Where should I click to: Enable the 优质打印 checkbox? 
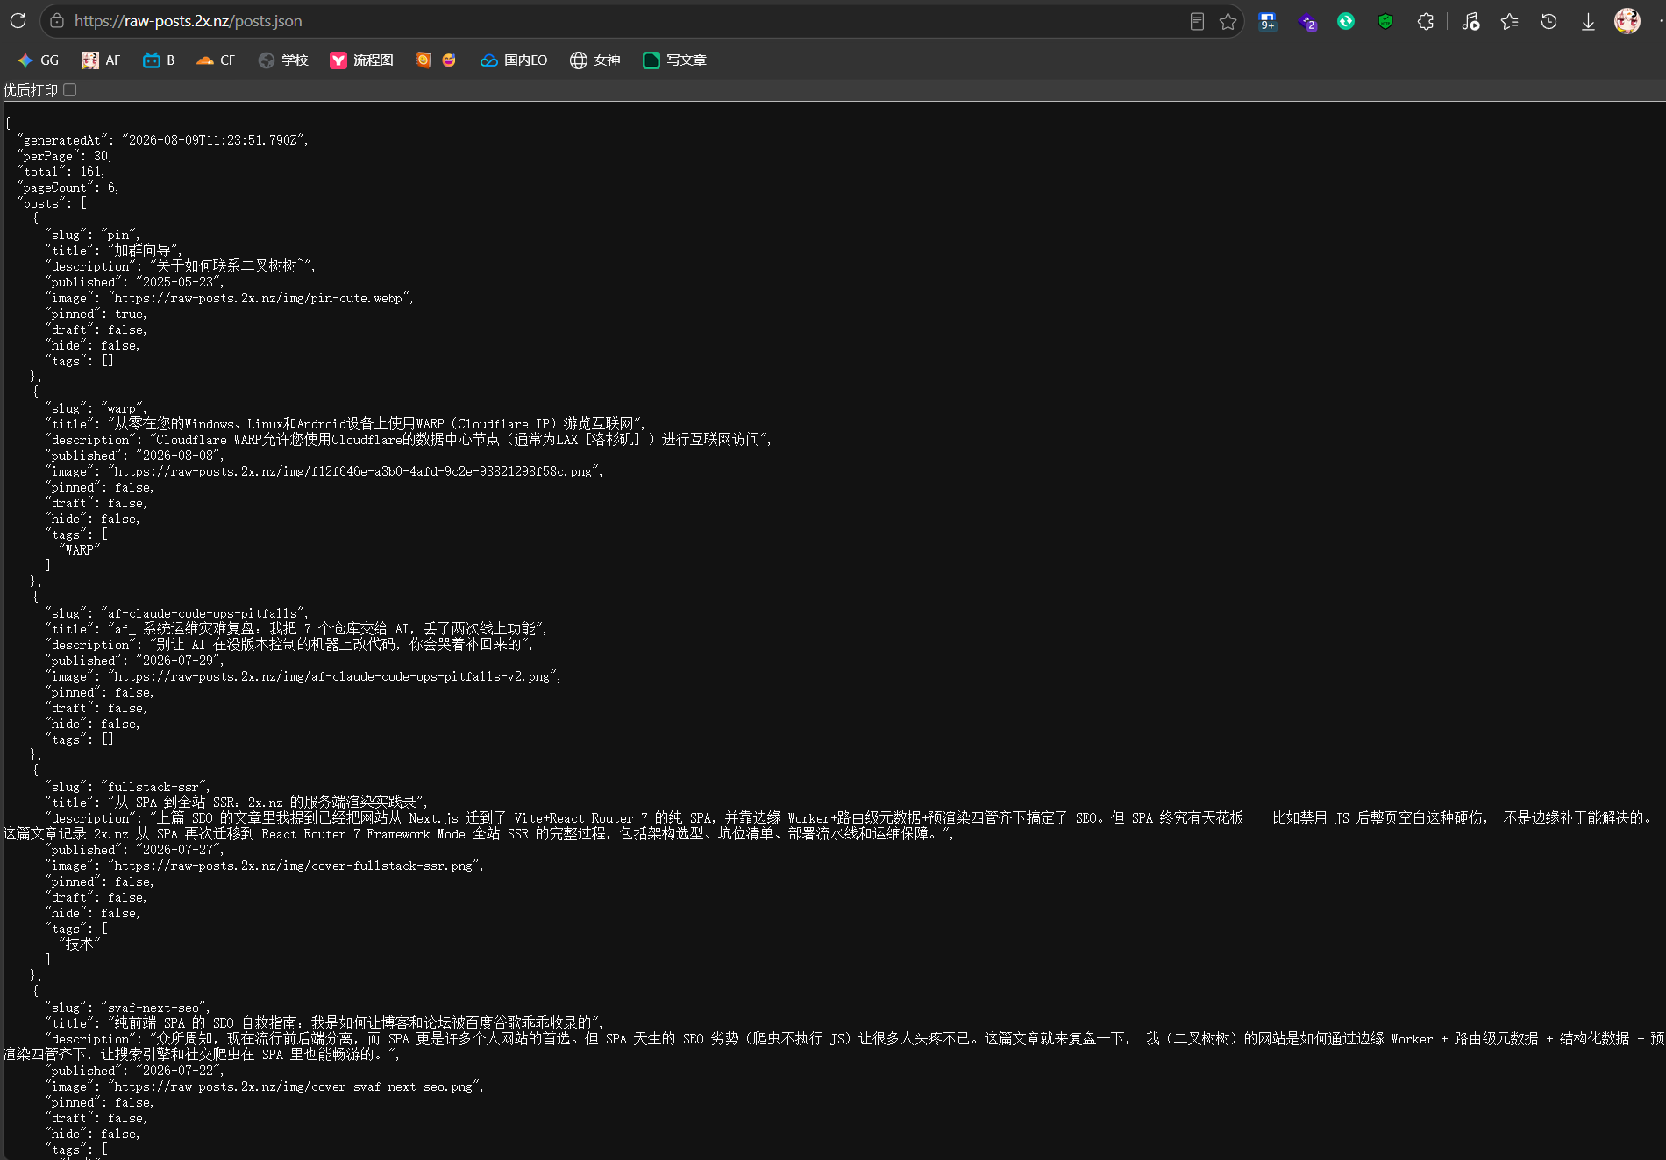(x=70, y=89)
